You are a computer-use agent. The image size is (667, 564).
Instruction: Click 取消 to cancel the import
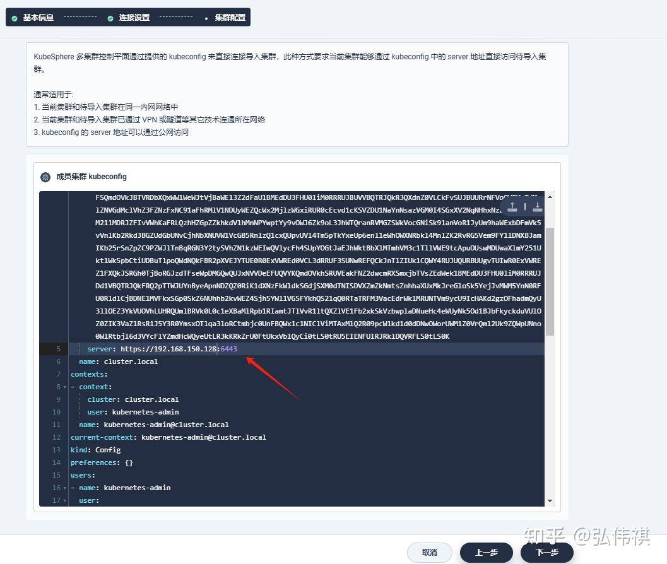(x=430, y=553)
